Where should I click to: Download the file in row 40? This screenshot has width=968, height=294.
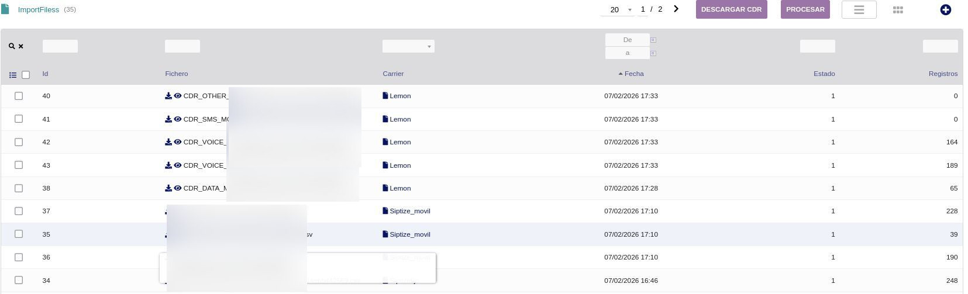point(168,96)
